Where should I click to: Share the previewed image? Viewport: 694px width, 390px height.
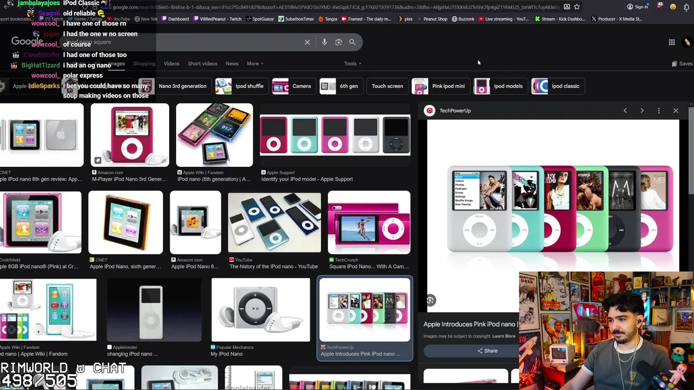(x=487, y=351)
